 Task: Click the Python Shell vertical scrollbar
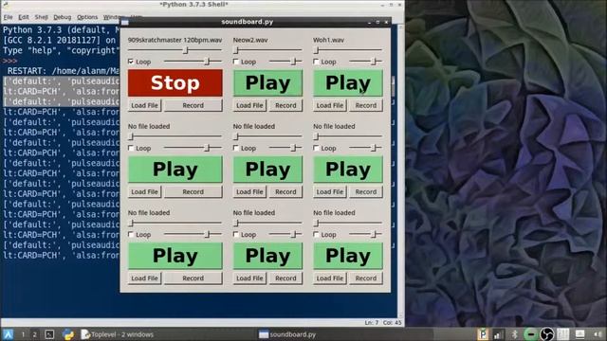400,170
